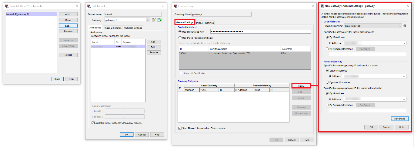
Task: Click the Advanced button in endpoint settings
Action: [399, 119]
